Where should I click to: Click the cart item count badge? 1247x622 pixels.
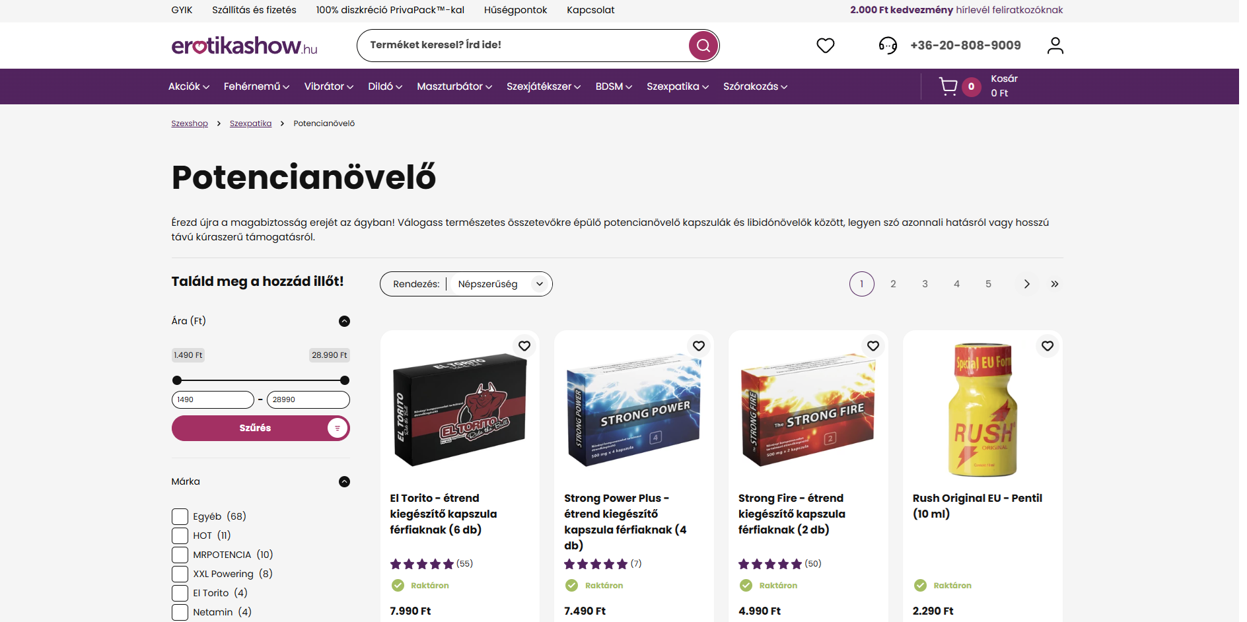click(x=971, y=86)
